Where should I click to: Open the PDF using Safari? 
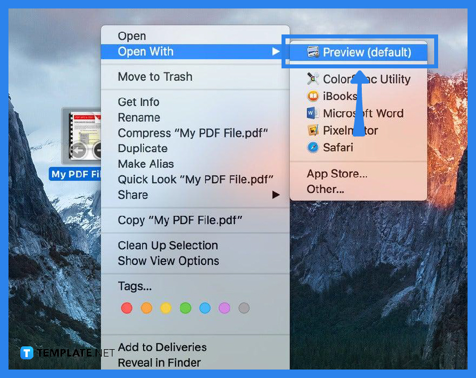(313, 147)
